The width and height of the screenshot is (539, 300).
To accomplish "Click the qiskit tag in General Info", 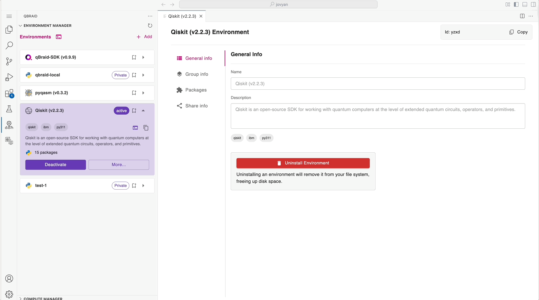I will [237, 138].
